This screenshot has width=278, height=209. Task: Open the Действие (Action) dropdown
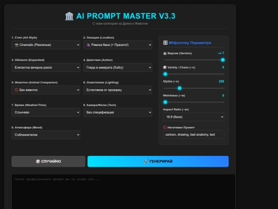pyautogui.click(x=118, y=68)
